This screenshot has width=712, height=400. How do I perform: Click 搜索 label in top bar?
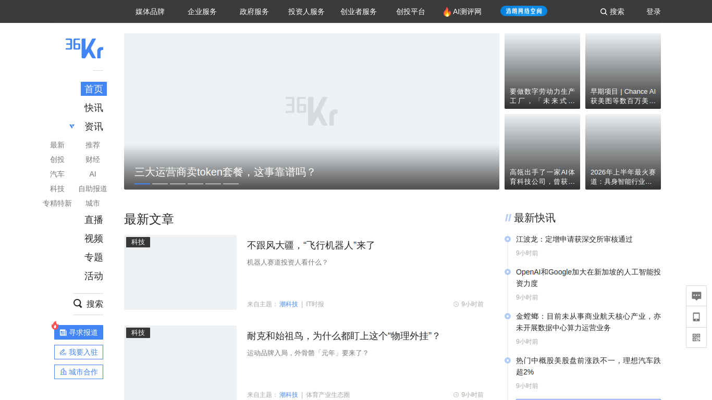tap(617, 11)
